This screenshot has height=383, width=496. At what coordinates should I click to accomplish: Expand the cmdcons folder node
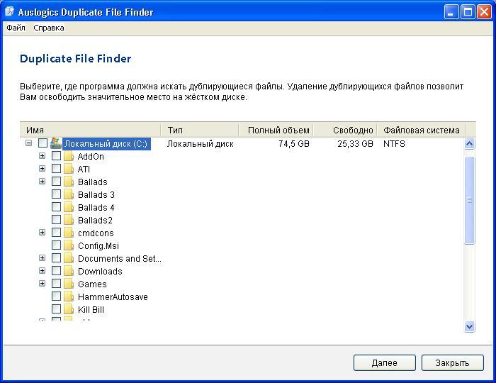pyautogui.click(x=42, y=233)
